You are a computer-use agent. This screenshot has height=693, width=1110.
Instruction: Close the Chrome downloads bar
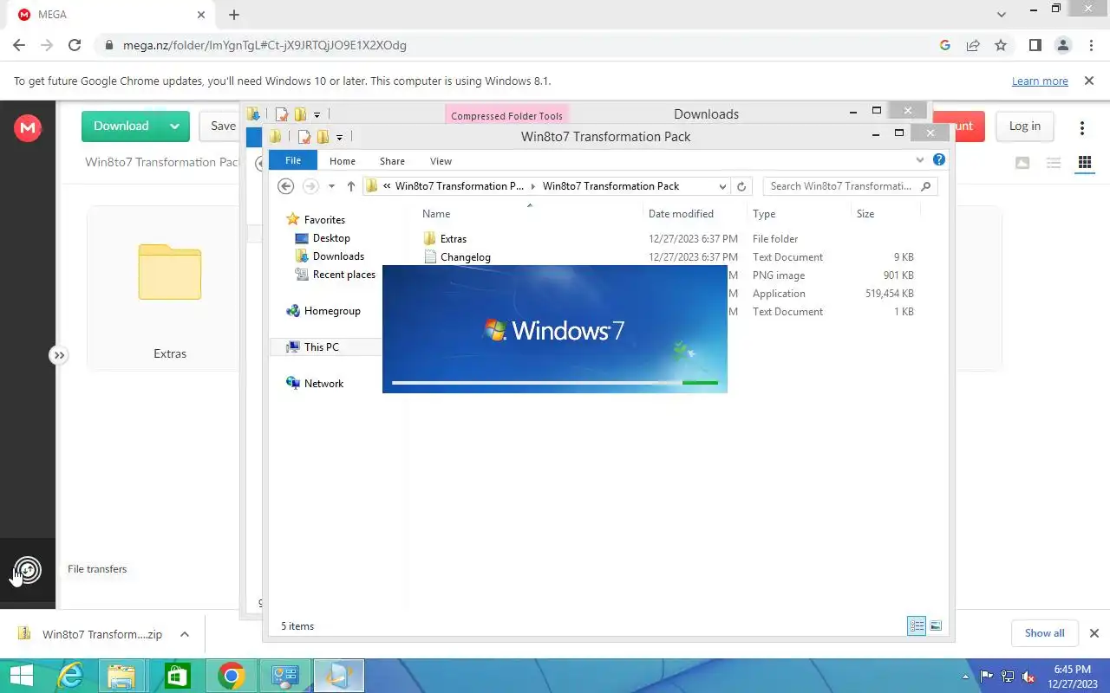tap(1094, 633)
